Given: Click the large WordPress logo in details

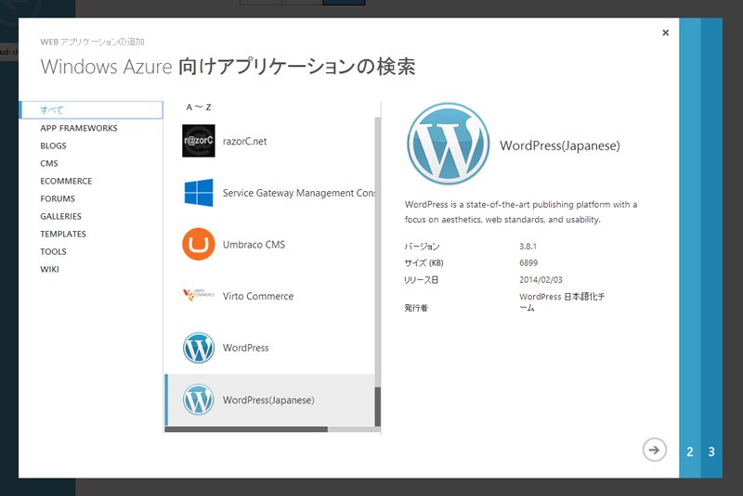Looking at the screenshot, I should pos(449,144).
